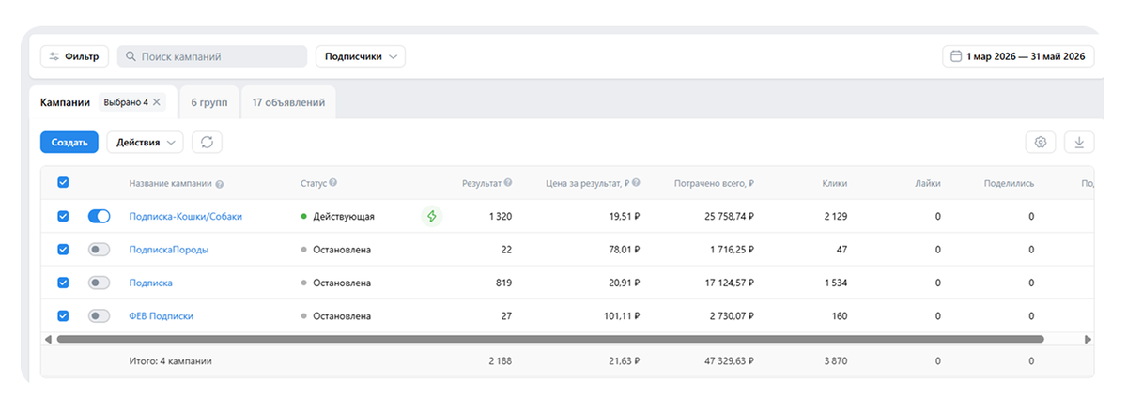
Task: Uncheck the select-all checkbox in the header
Action: tap(63, 183)
